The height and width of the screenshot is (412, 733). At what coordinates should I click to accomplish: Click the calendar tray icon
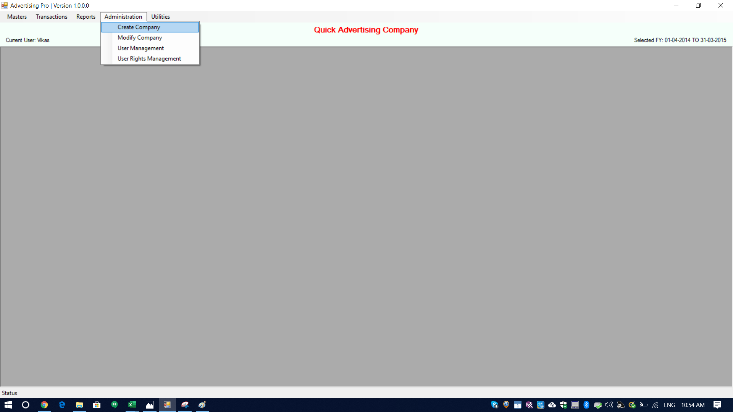(x=518, y=405)
